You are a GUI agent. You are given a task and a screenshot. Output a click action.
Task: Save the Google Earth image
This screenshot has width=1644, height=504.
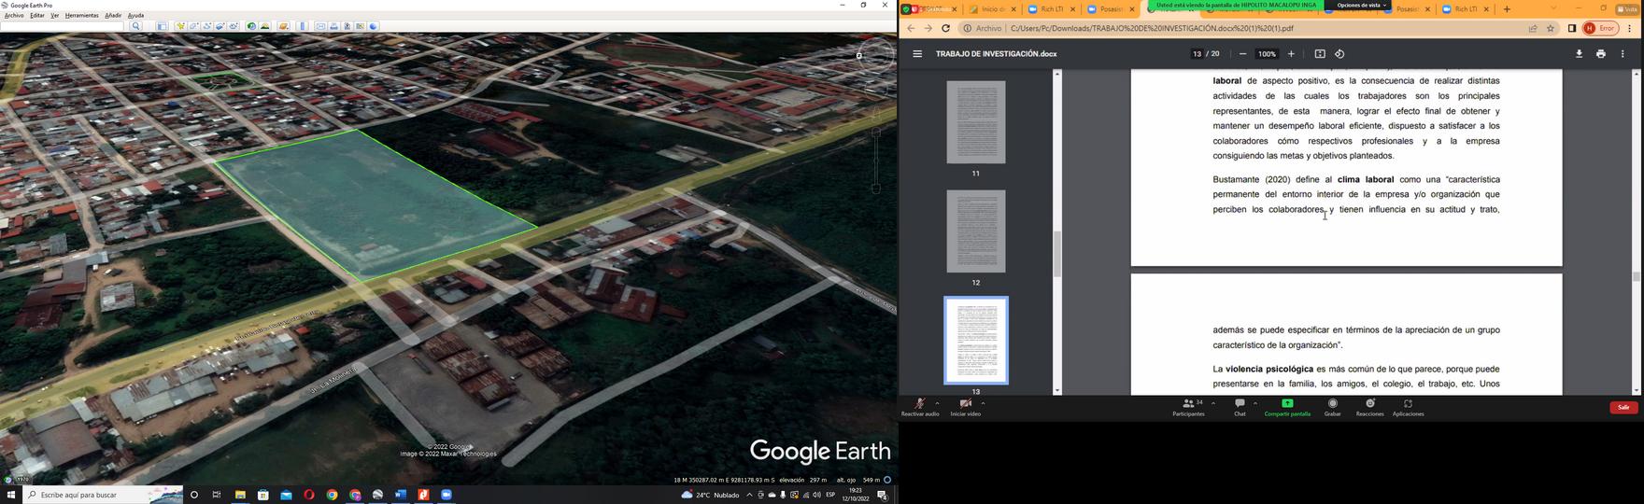[347, 26]
